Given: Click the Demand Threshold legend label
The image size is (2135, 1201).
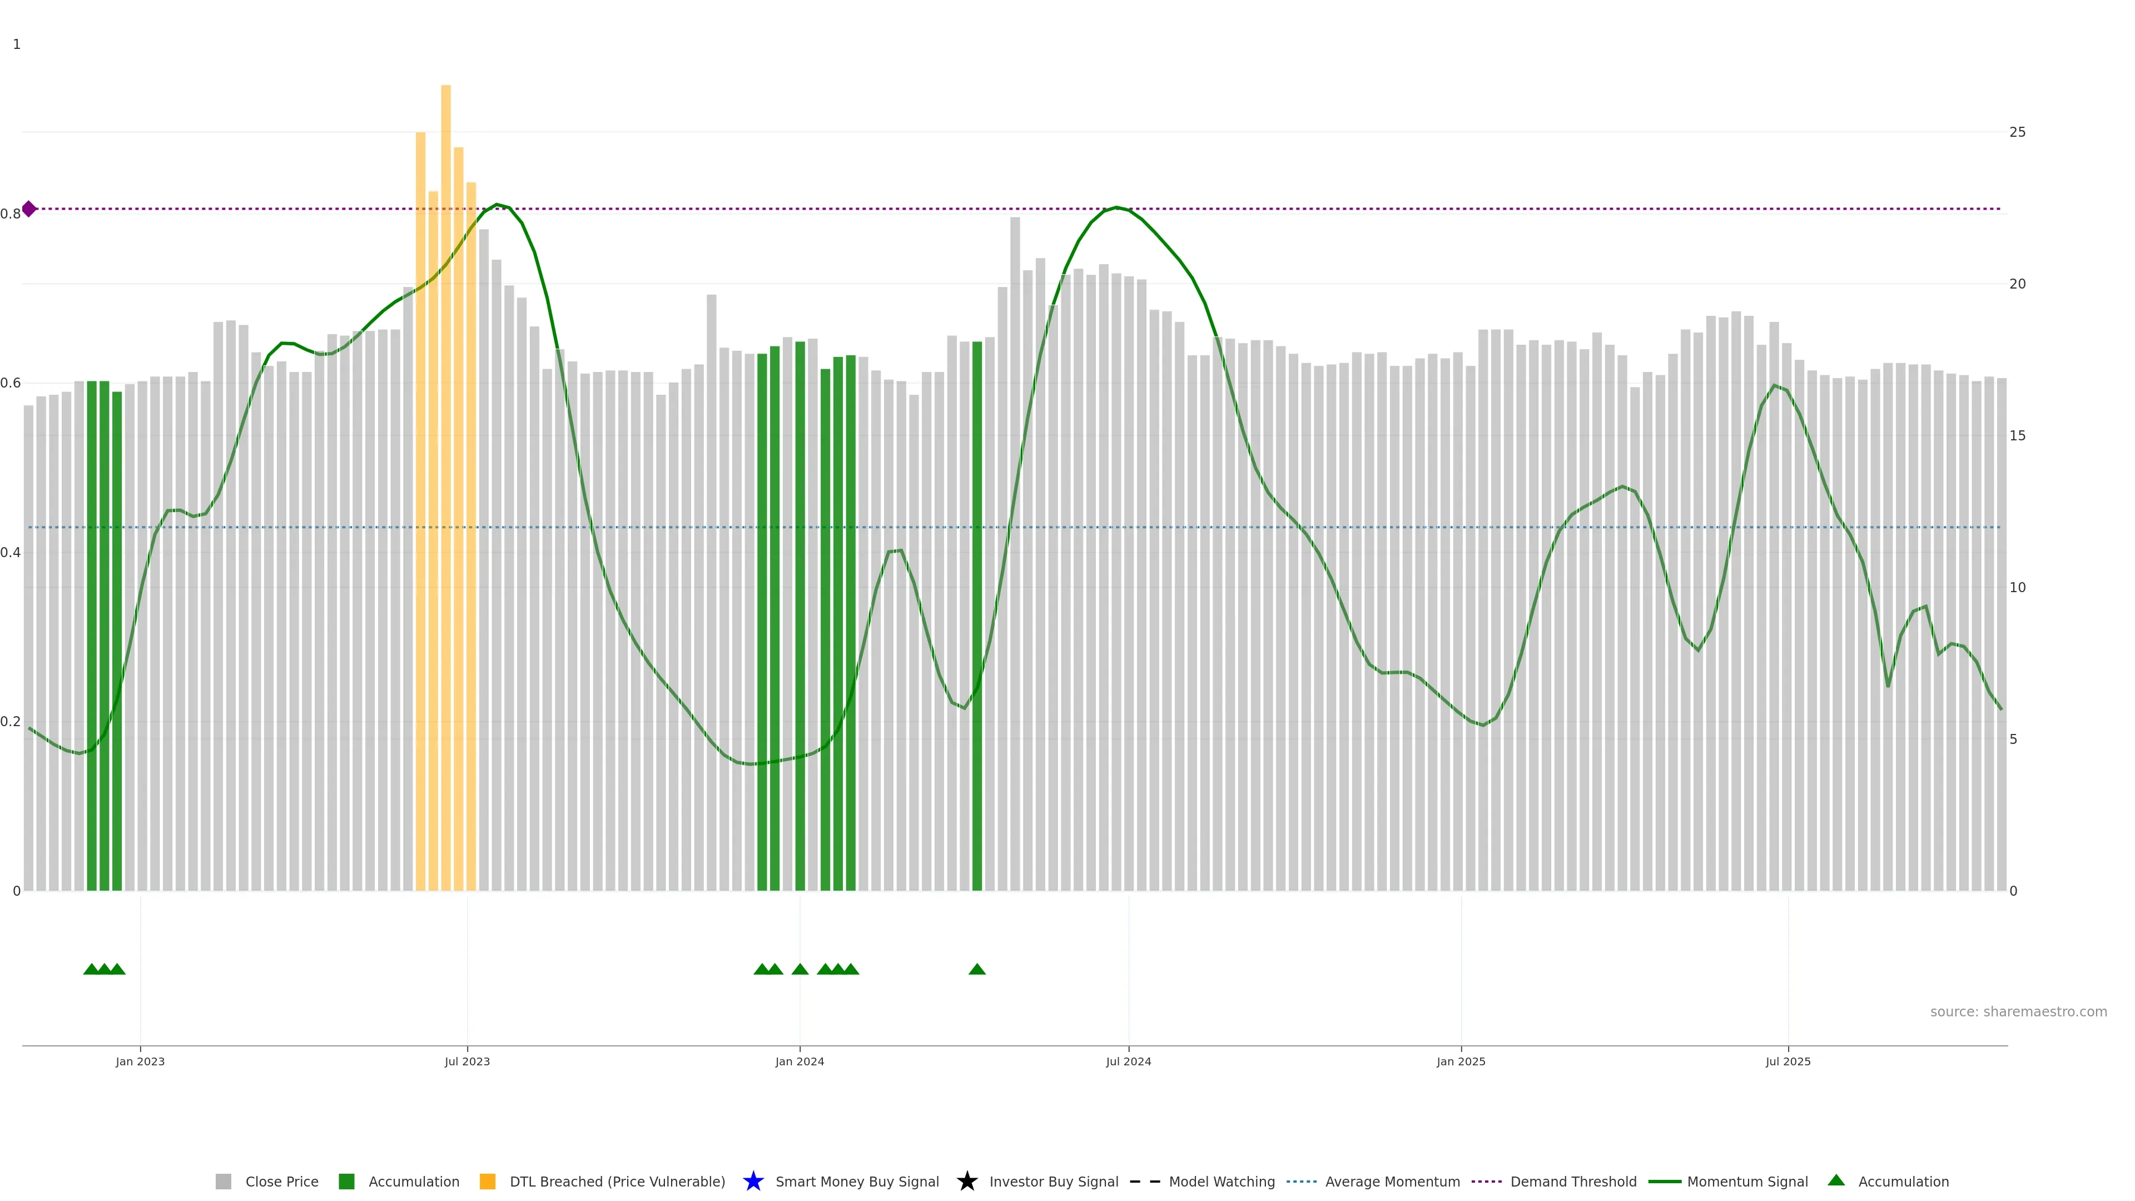Looking at the screenshot, I should click(1573, 1181).
